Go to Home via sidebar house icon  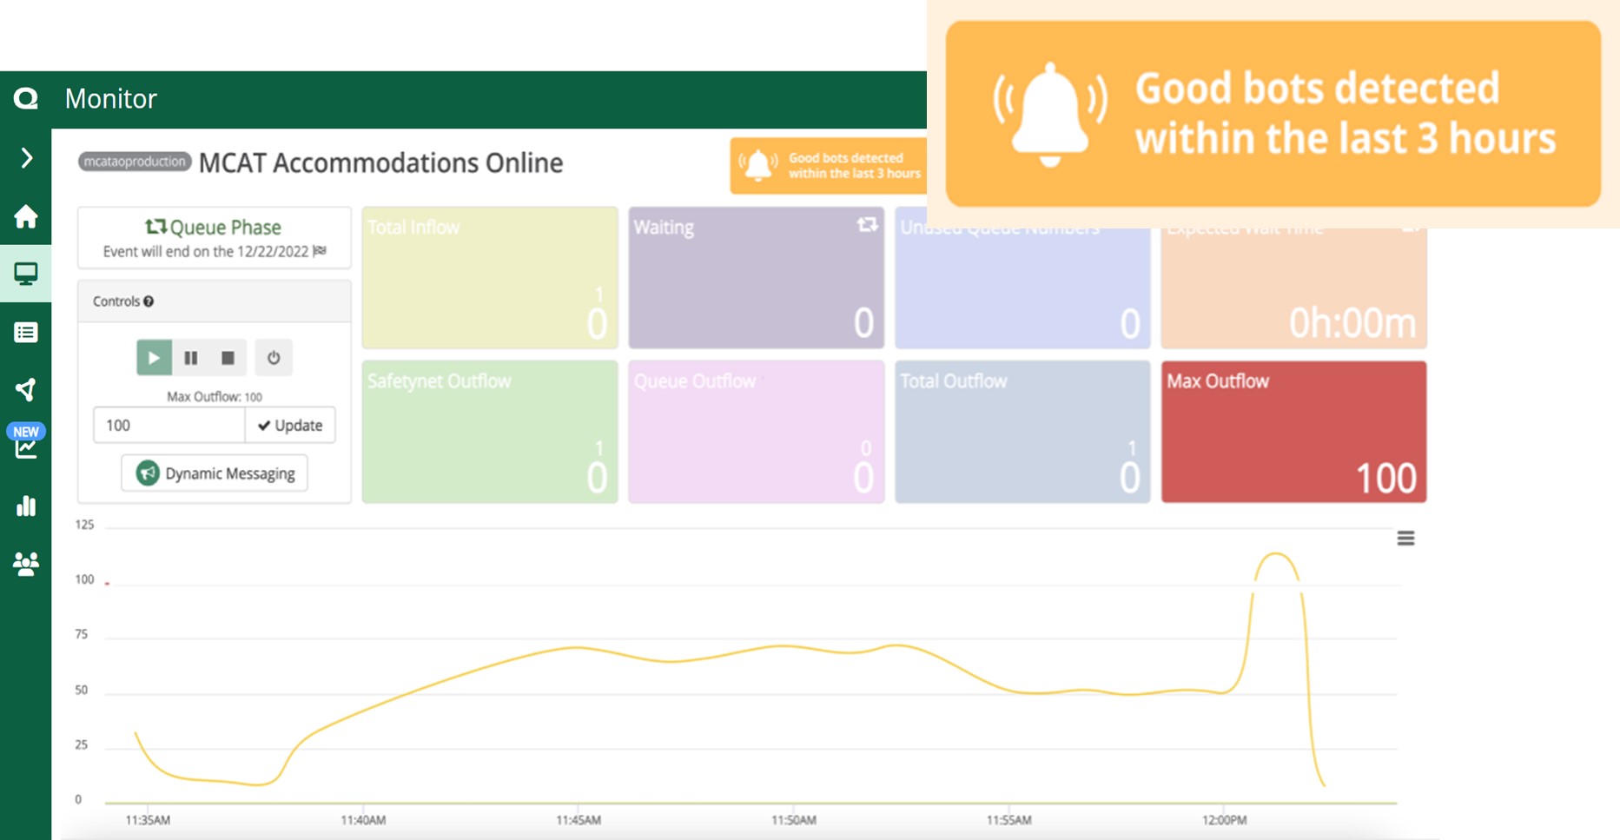point(25,215)
